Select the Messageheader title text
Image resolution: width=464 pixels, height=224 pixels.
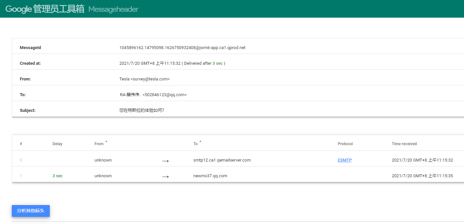[x=113, y=9]
